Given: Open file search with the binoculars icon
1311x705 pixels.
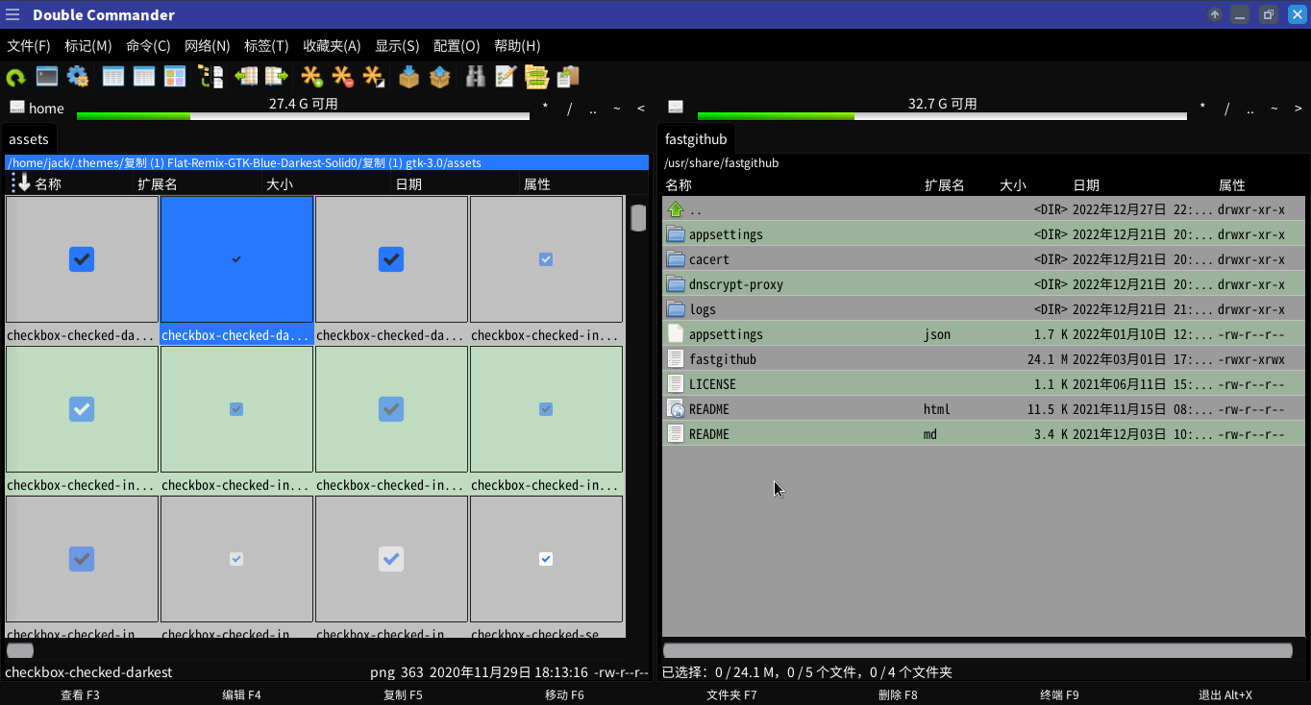Looking at the screenshot, I should point(474,76).
